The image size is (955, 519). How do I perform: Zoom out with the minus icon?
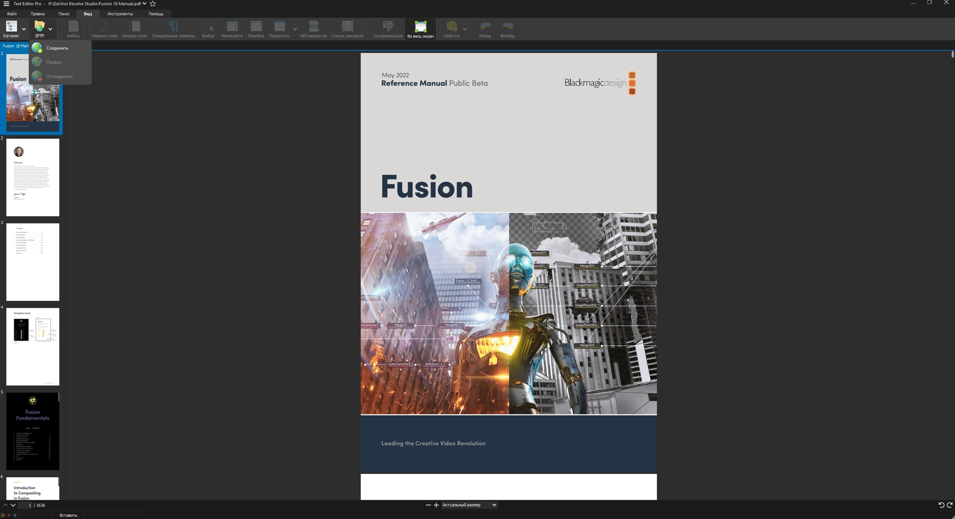(428, 505)
